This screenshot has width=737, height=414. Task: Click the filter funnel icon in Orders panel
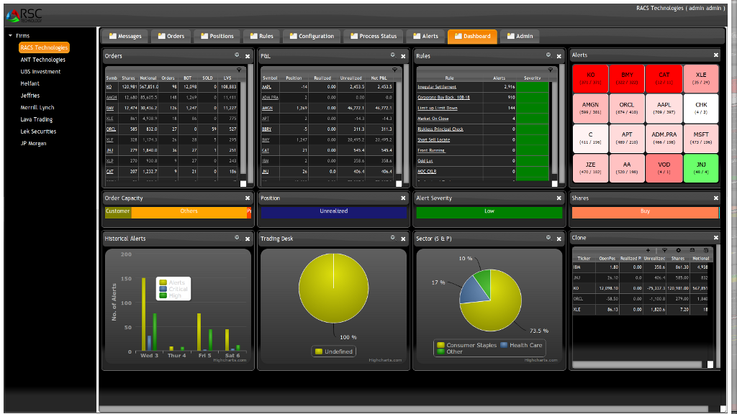(x=238, y=70)
